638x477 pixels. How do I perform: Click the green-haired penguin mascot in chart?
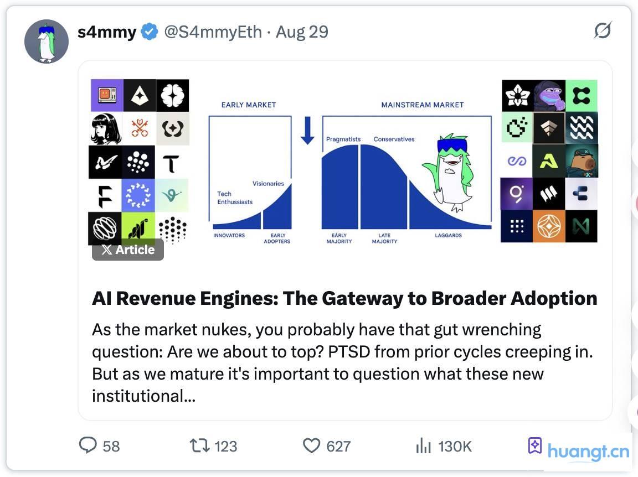pyautogui.click(x=448, y=172)
